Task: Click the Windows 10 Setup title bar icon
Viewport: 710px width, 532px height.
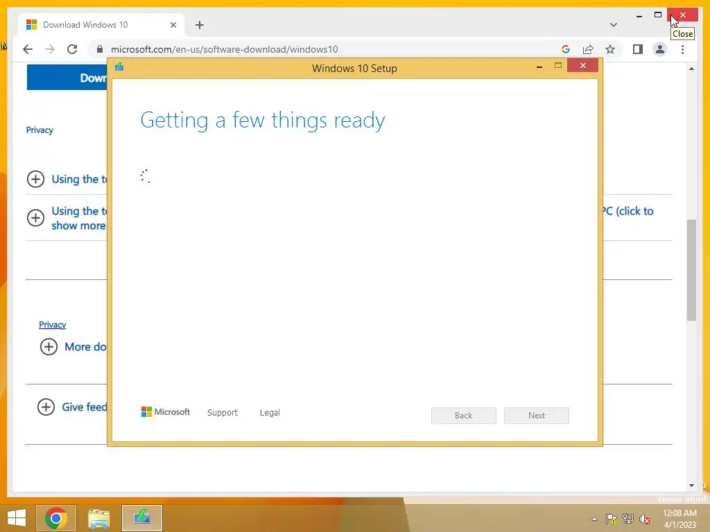Action: pos(119,67)
